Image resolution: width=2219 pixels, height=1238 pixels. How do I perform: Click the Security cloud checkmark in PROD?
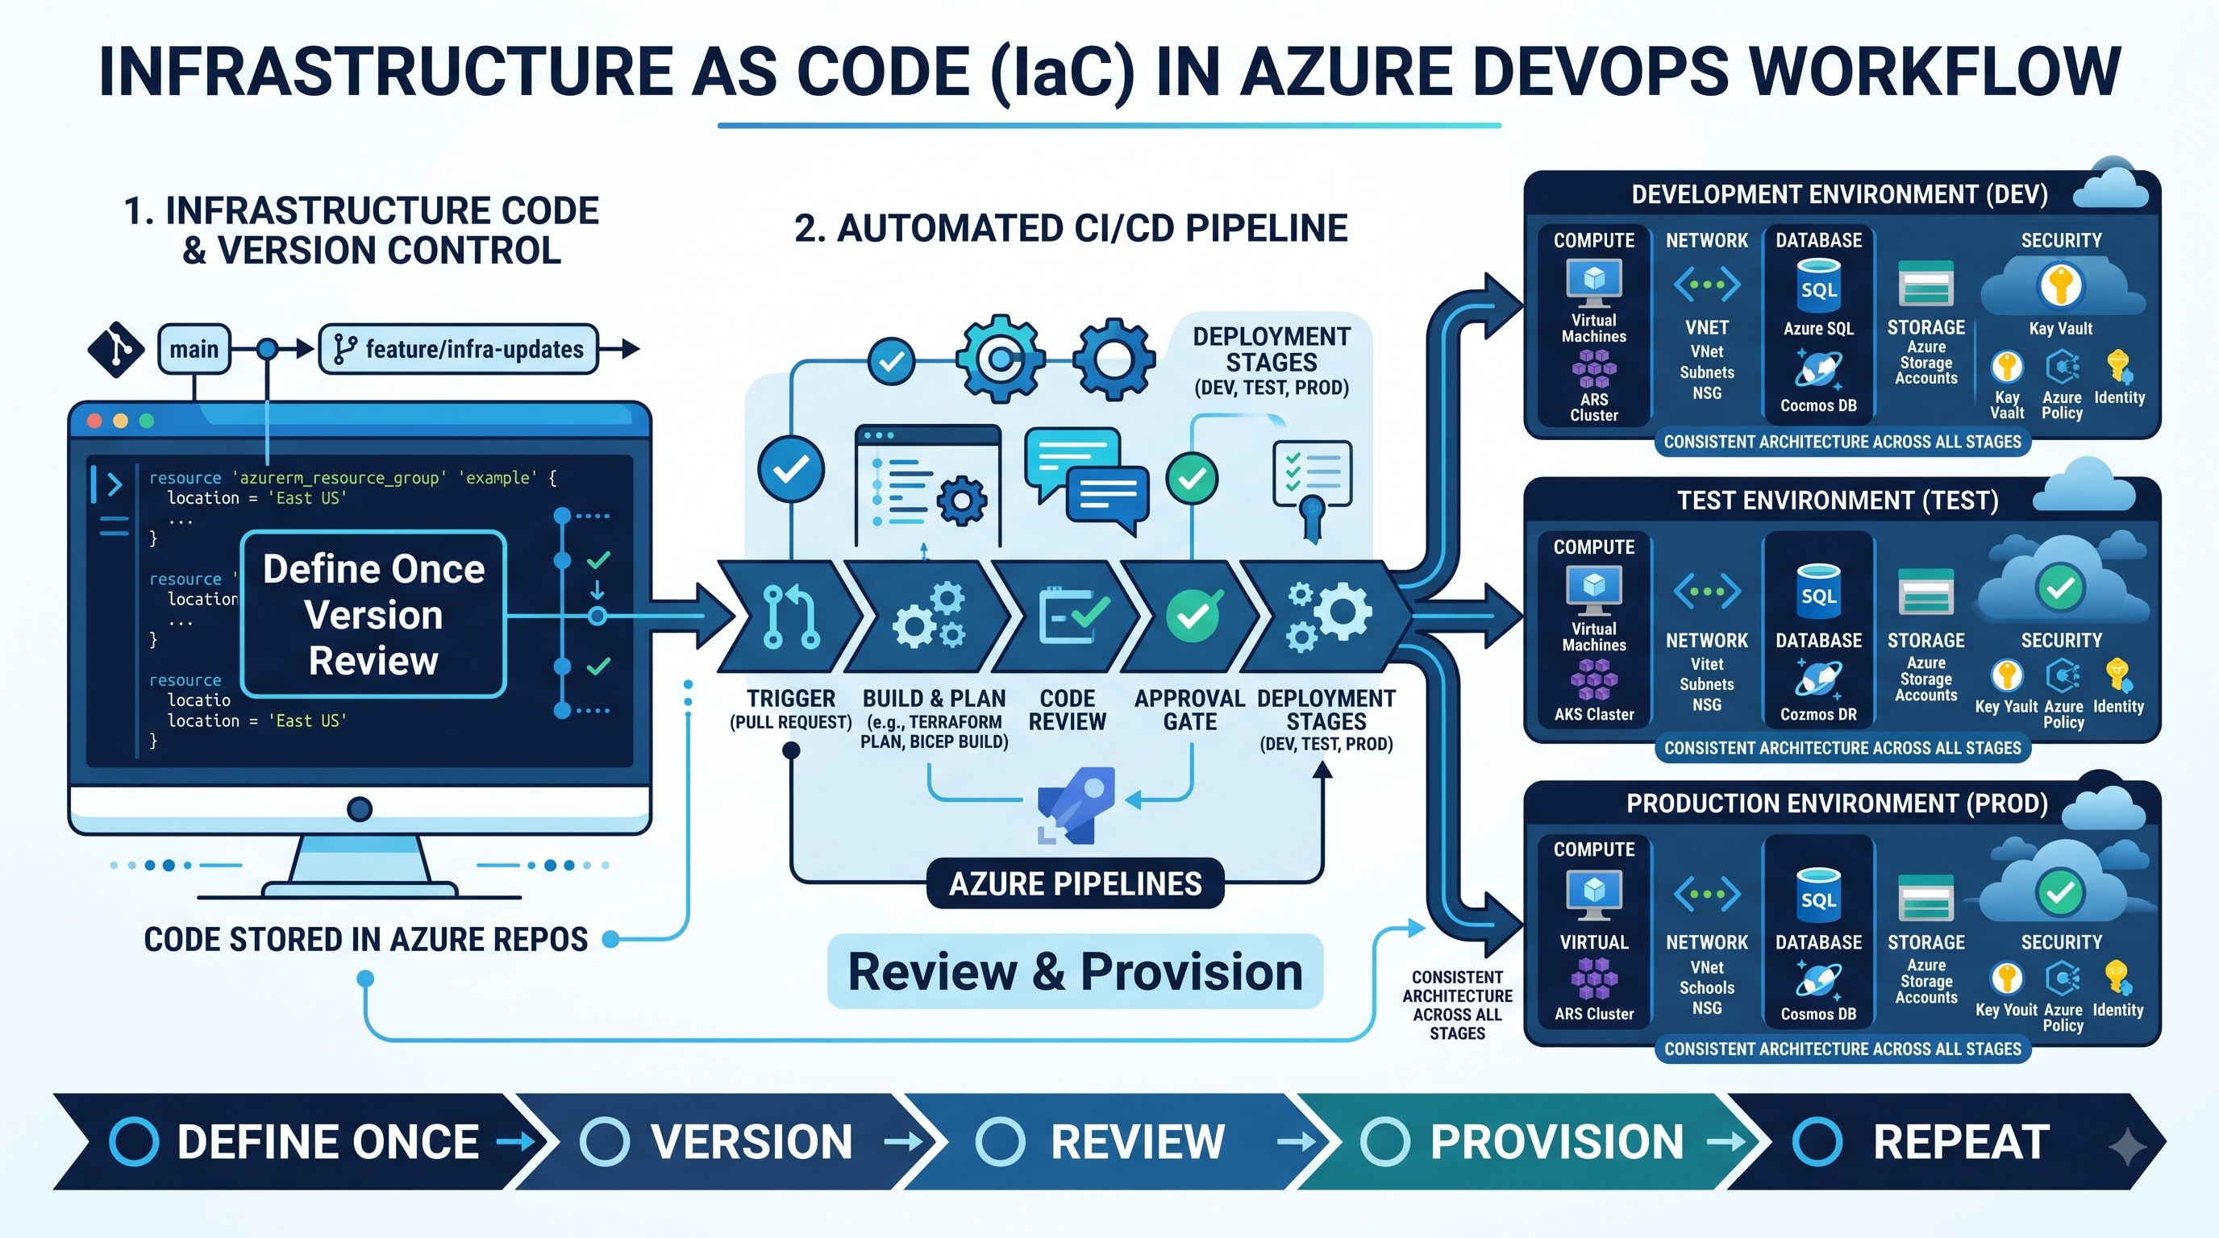[x=2060, y=892]
